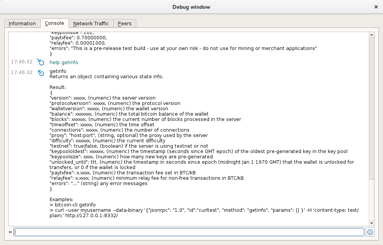The image size is (383, 245).
Task: Click the help getinfo command text
Action: (x=64, y=62)
